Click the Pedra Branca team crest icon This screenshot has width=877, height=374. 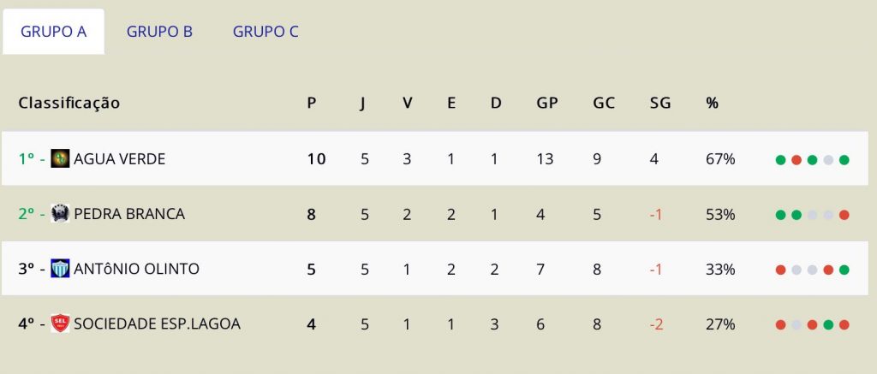[61, 214]
